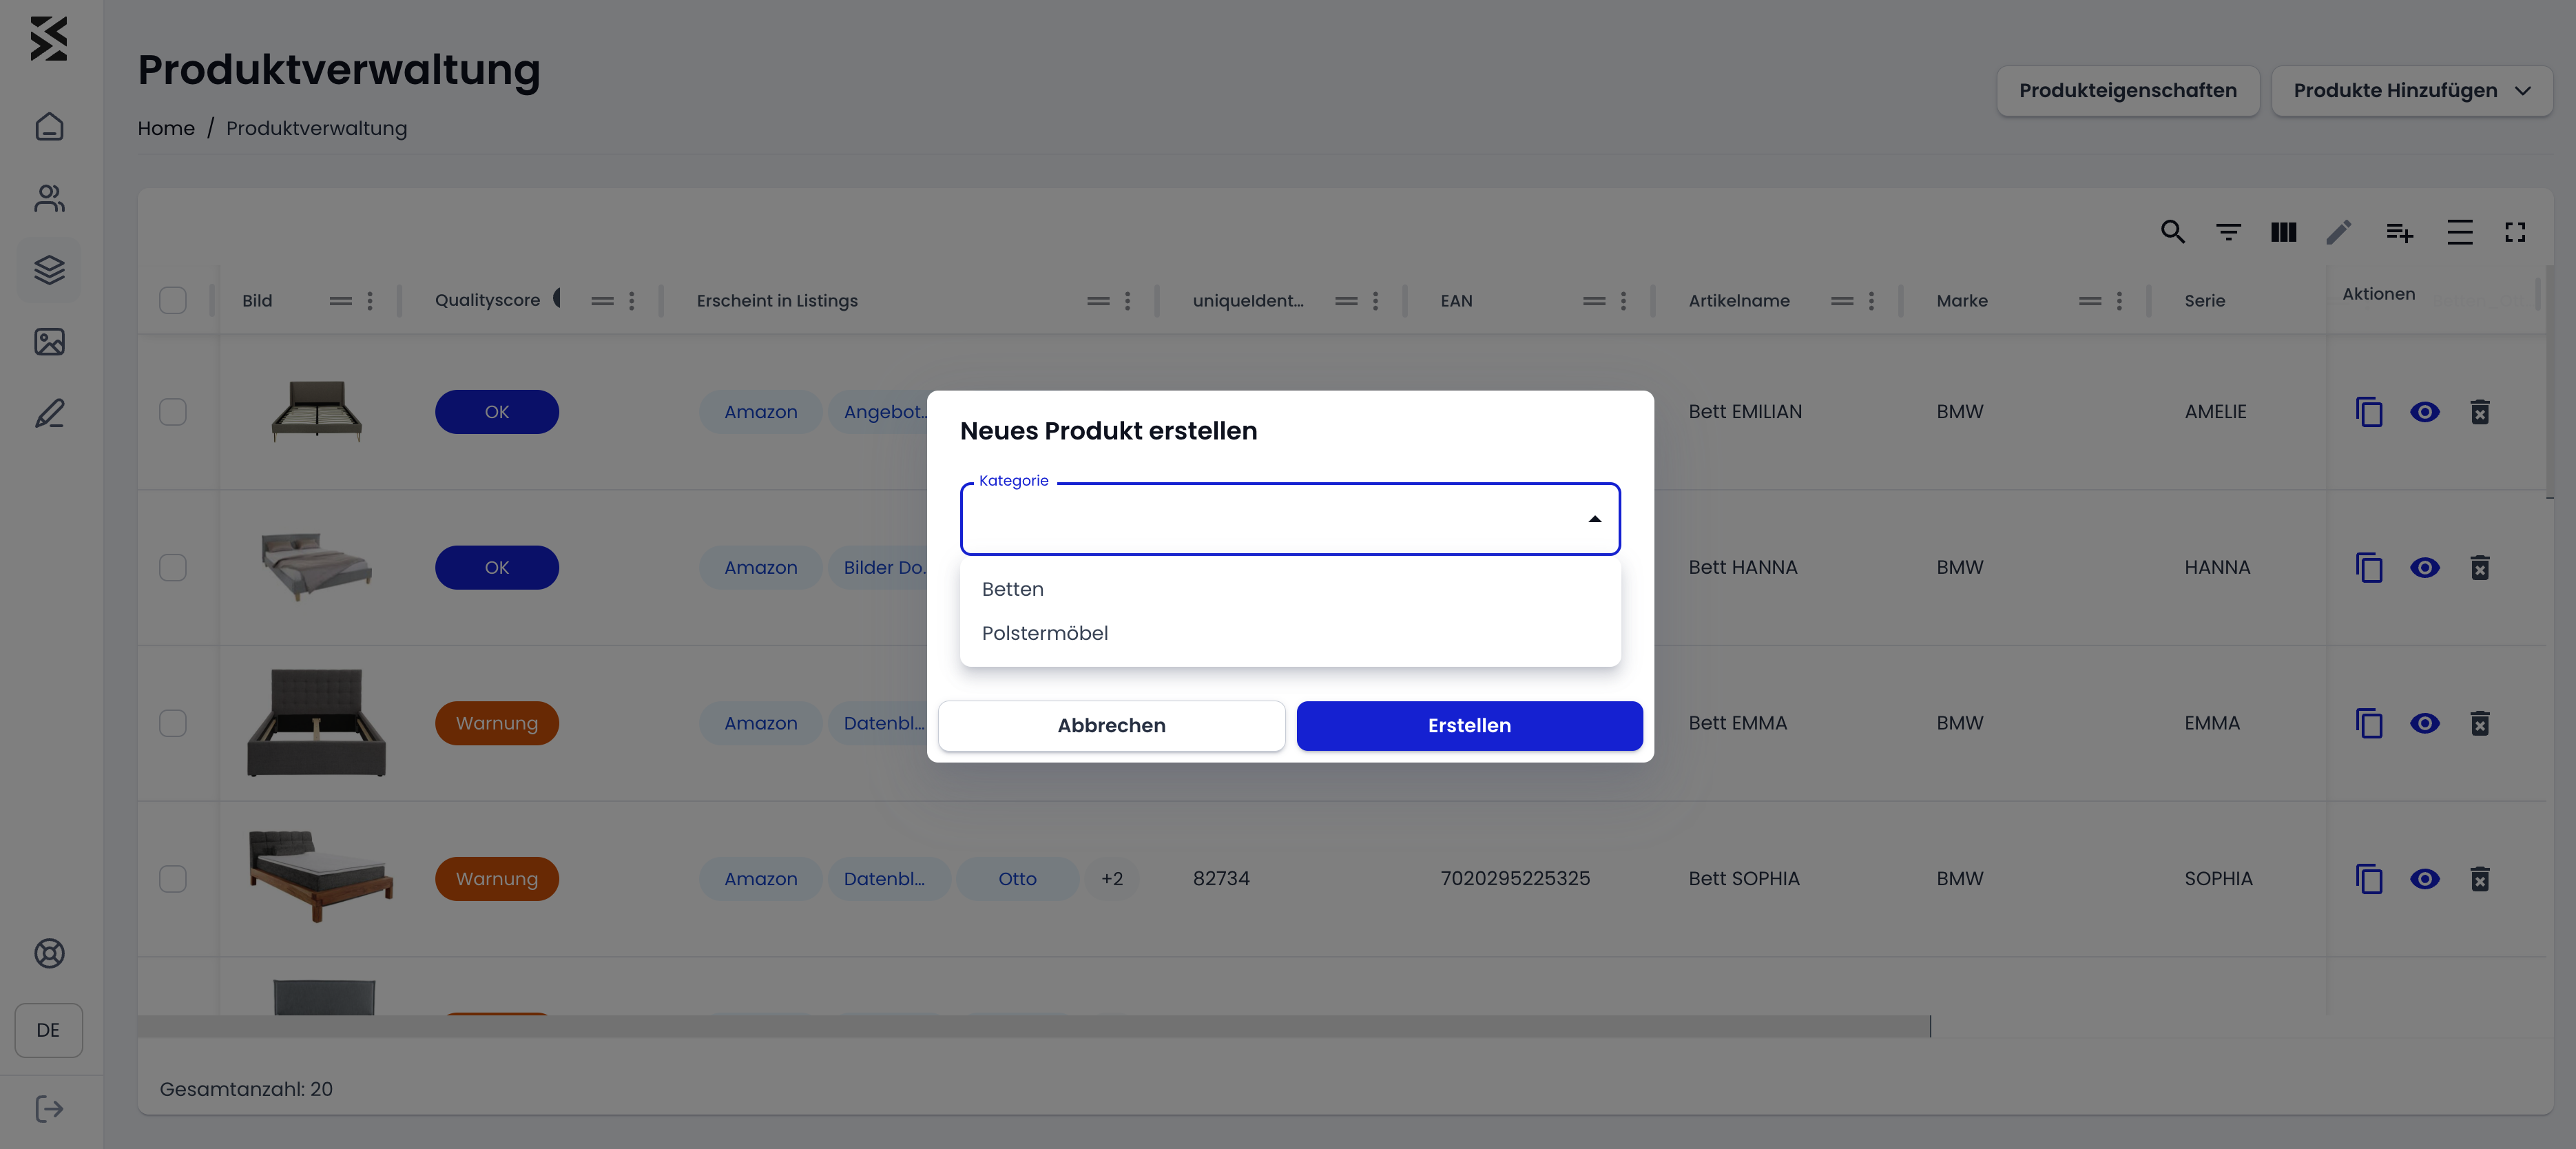Open the column visibility icon in toolbar

point(2283,232)
